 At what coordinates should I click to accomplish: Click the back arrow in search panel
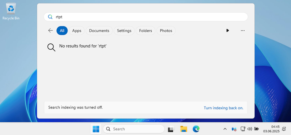coord(51,30)
